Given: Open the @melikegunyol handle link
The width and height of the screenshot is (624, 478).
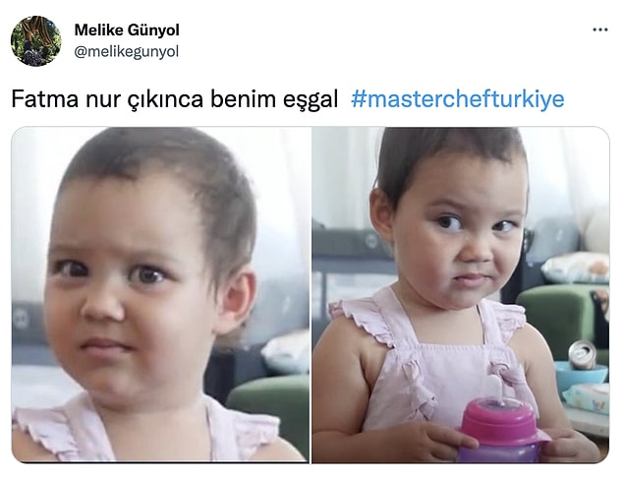Looking at the screenshot, I should 127,52.
